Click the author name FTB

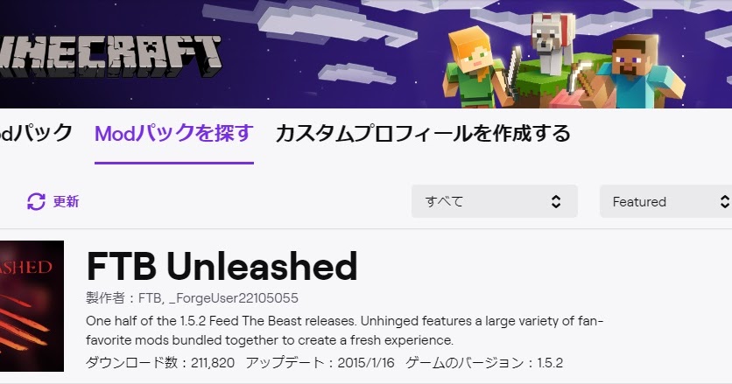[x=150, y=298]
